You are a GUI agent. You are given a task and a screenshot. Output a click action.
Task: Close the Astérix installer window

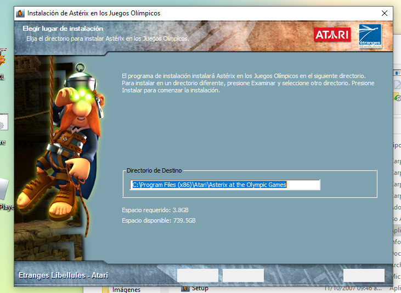click(x=385, y=13)
